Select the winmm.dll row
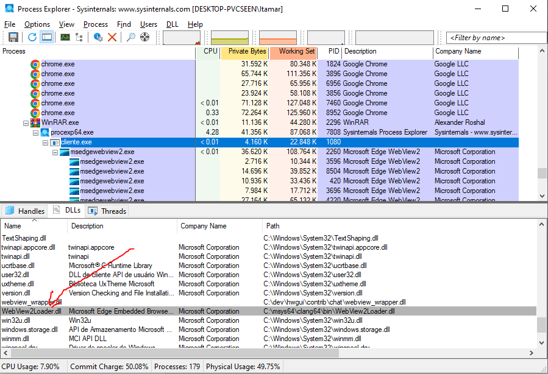This screenshot has height=374, width=548. click(x=268, y=339)
